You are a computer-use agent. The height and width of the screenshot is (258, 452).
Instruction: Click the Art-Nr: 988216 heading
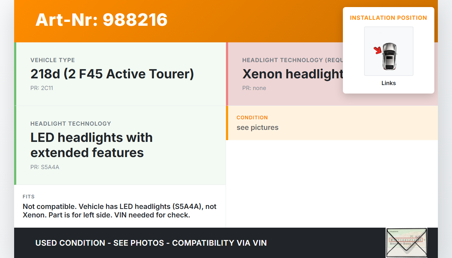(101, 20)
